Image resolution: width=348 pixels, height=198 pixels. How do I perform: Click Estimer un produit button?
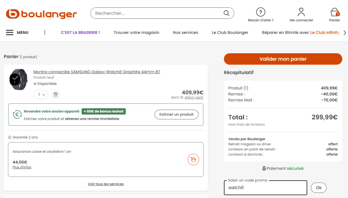coord(176,114)
